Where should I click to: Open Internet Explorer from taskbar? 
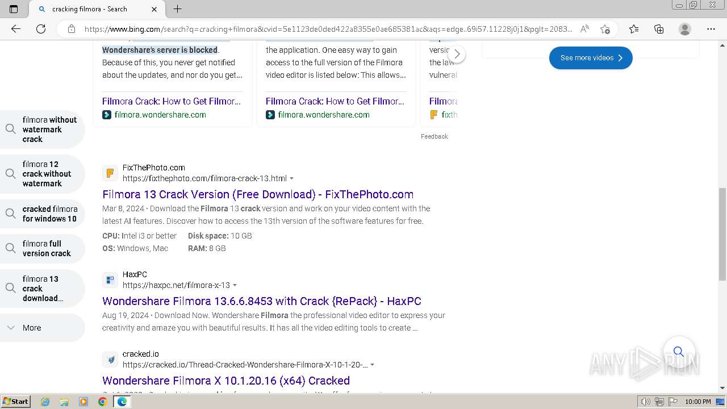(x=45, y=402)
